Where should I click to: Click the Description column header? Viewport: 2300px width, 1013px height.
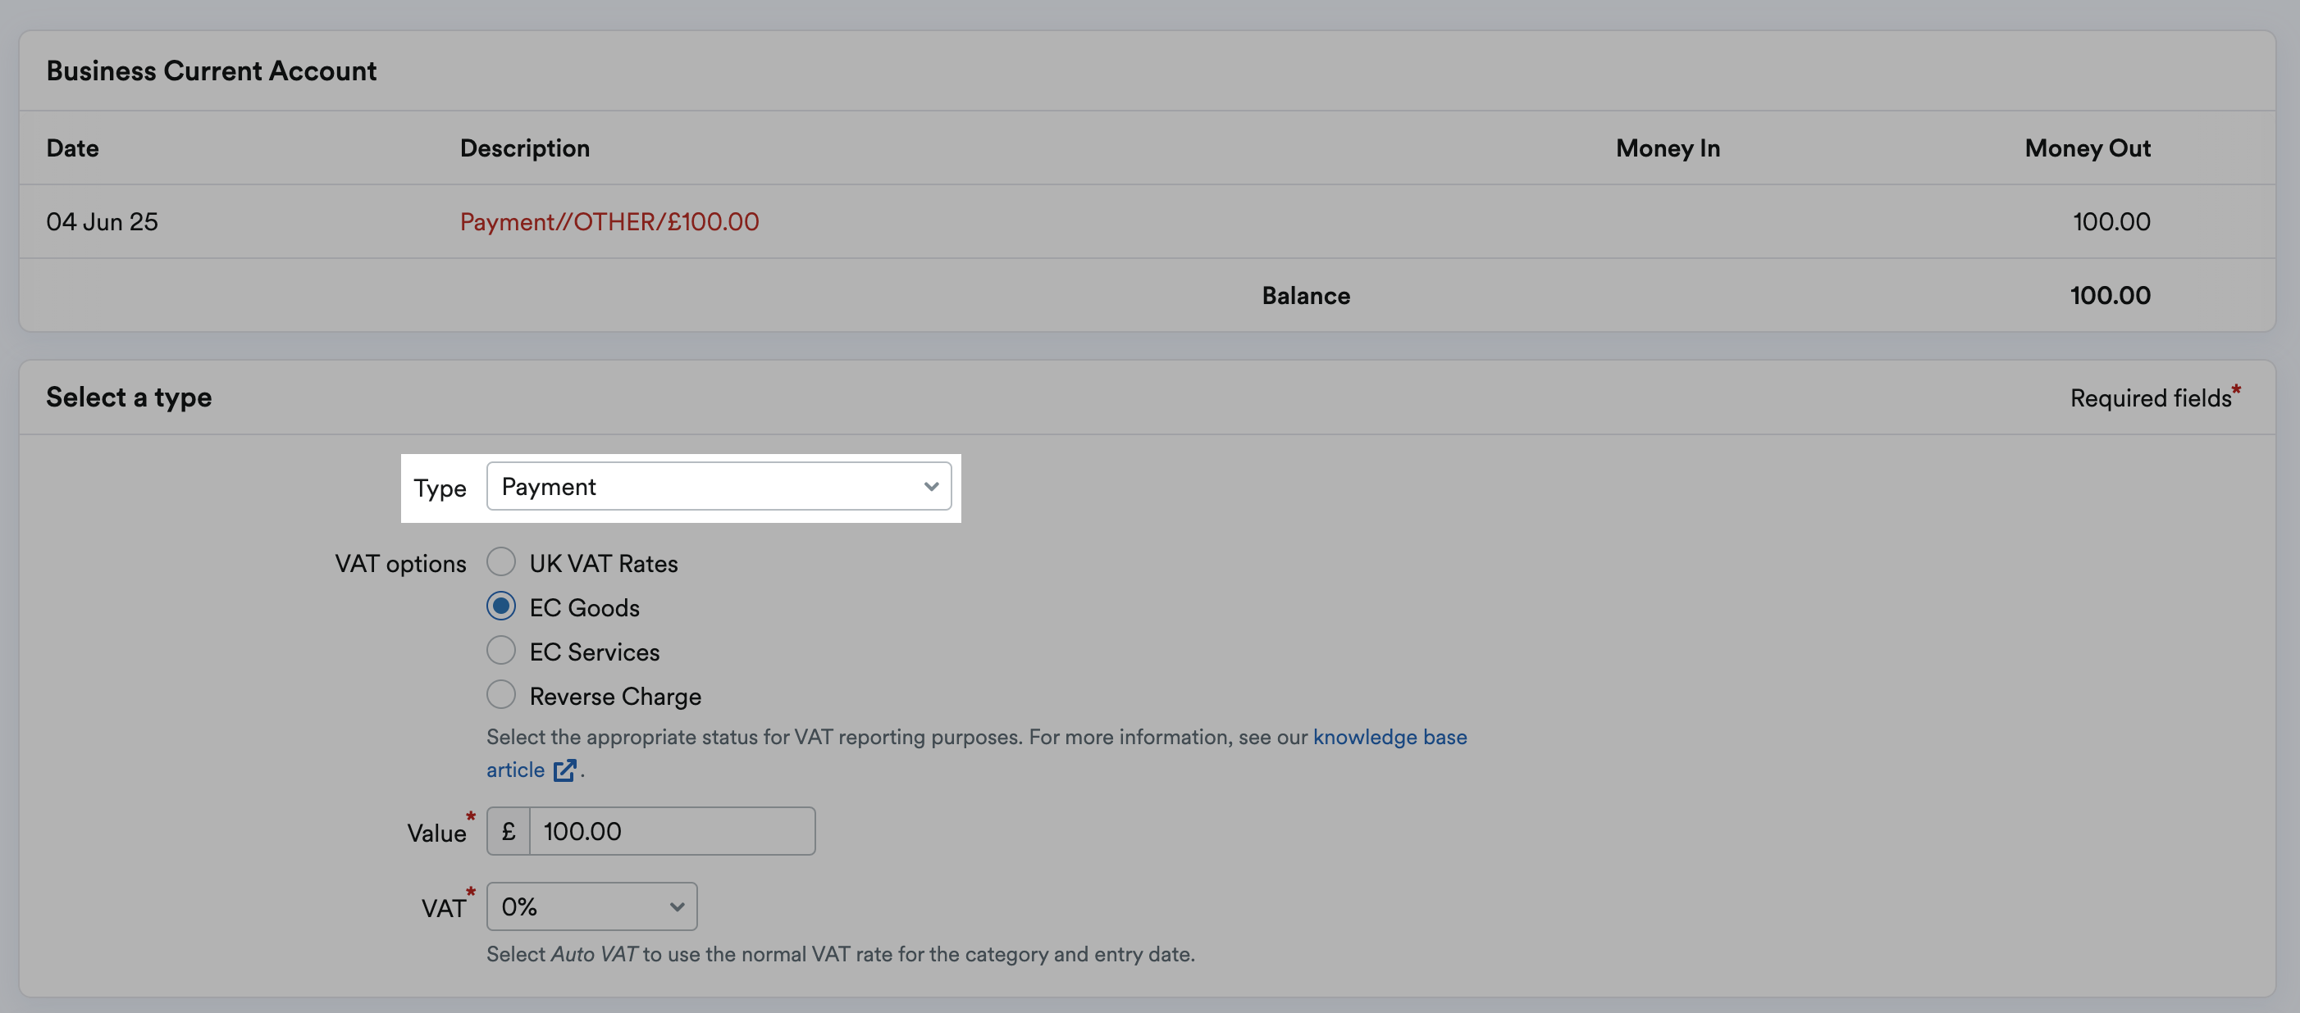525,148
